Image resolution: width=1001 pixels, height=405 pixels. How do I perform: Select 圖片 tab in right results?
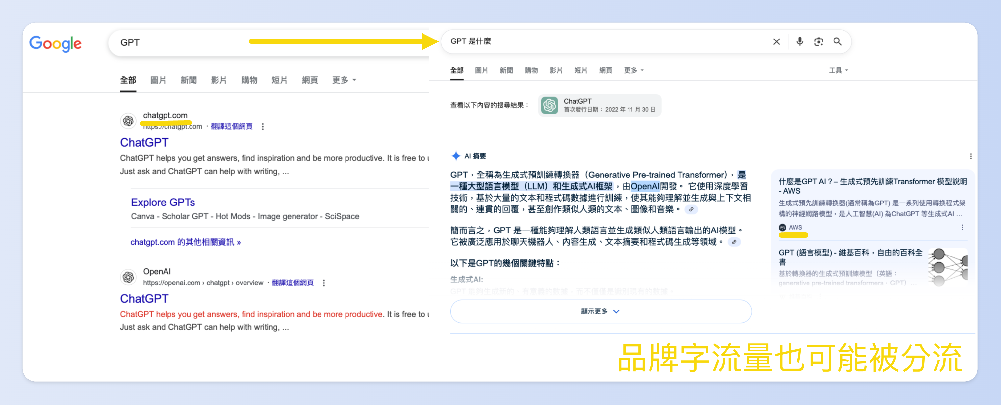pyautogui.click(x=481, y=70)
